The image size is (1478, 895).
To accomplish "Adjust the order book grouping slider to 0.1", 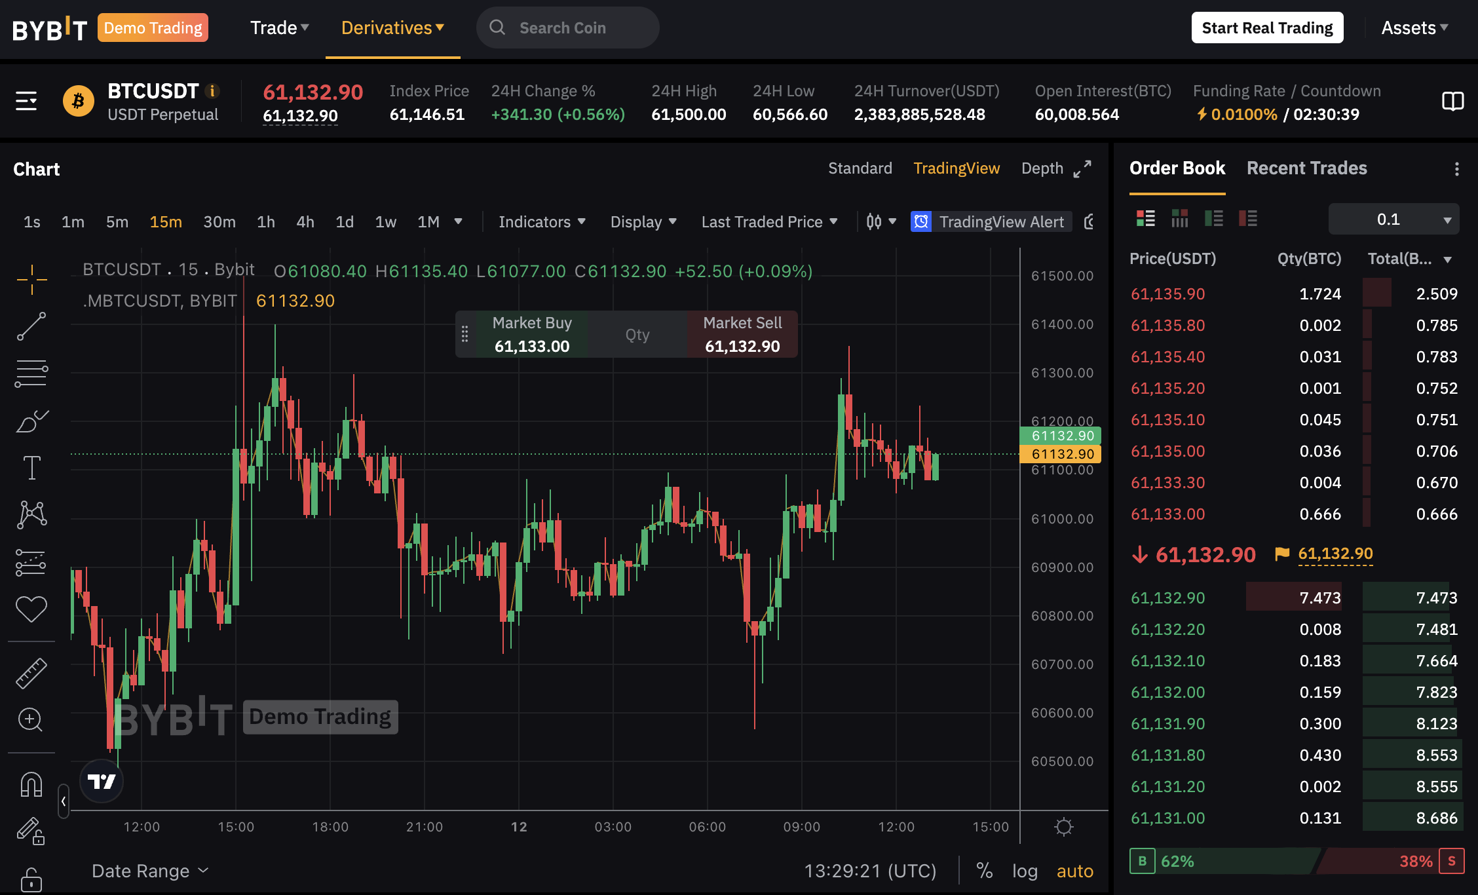I will [1393, 221].
